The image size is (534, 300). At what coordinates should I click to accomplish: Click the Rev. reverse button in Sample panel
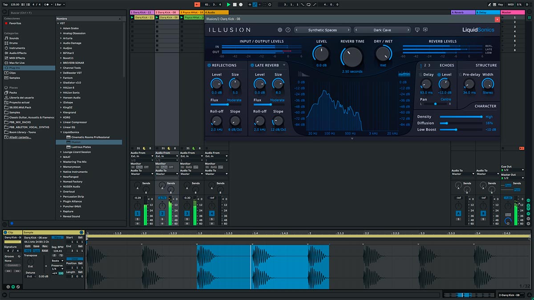coord(45,246)
